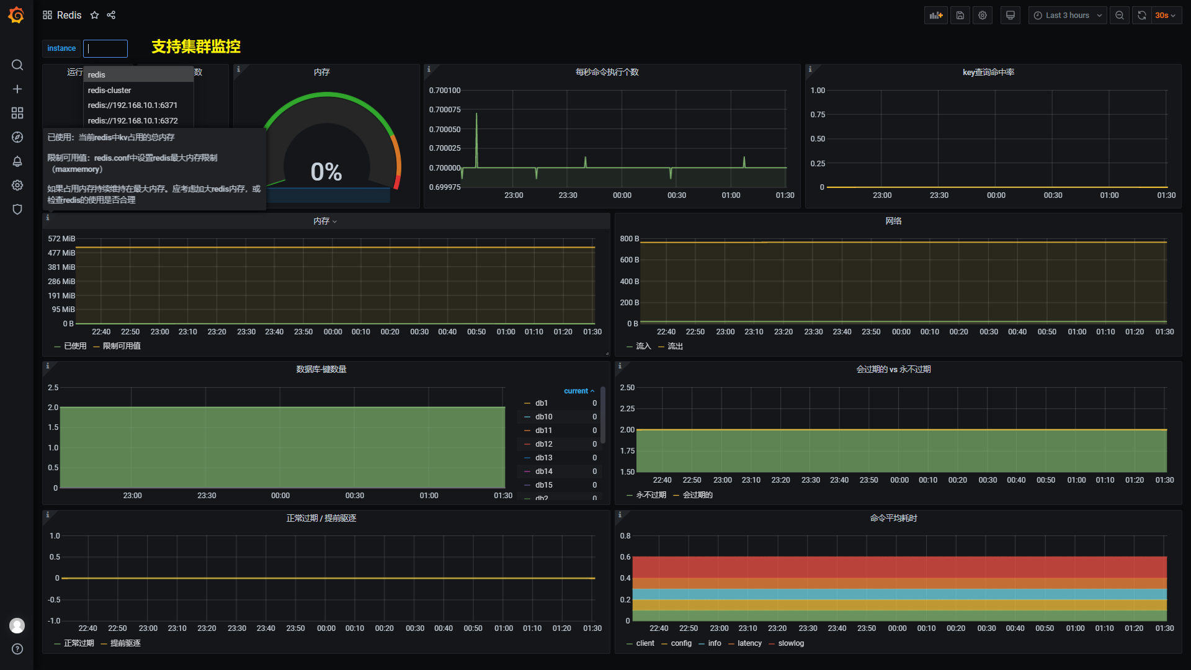Save the dashboard with the disk icon
1191x670 pixels.
pyautogui.click(x=960, y=16)
